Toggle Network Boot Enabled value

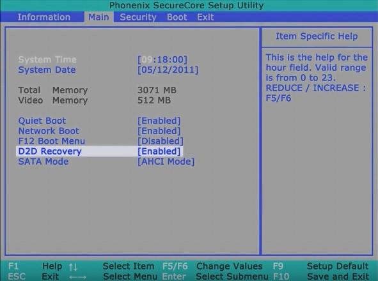(x=159, y=131)
